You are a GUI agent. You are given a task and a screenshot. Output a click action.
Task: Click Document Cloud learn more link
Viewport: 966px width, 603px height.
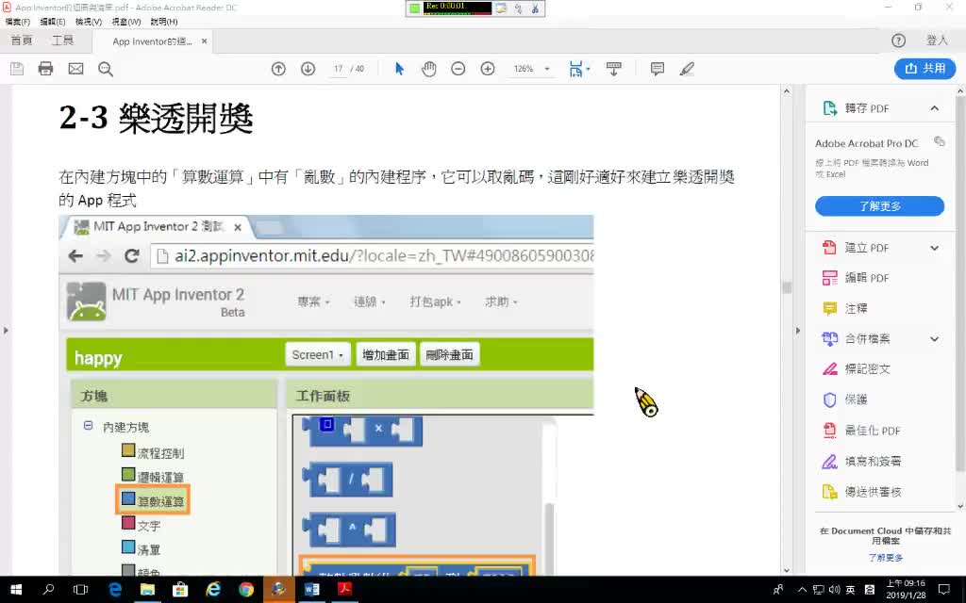coord(885,558)
